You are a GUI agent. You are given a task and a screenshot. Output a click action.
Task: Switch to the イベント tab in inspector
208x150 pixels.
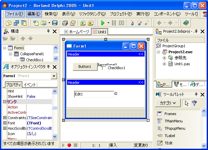tap(30, 84)
